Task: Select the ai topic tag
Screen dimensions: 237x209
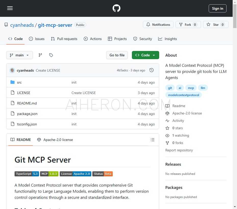Action: click(x=180, y=88)
